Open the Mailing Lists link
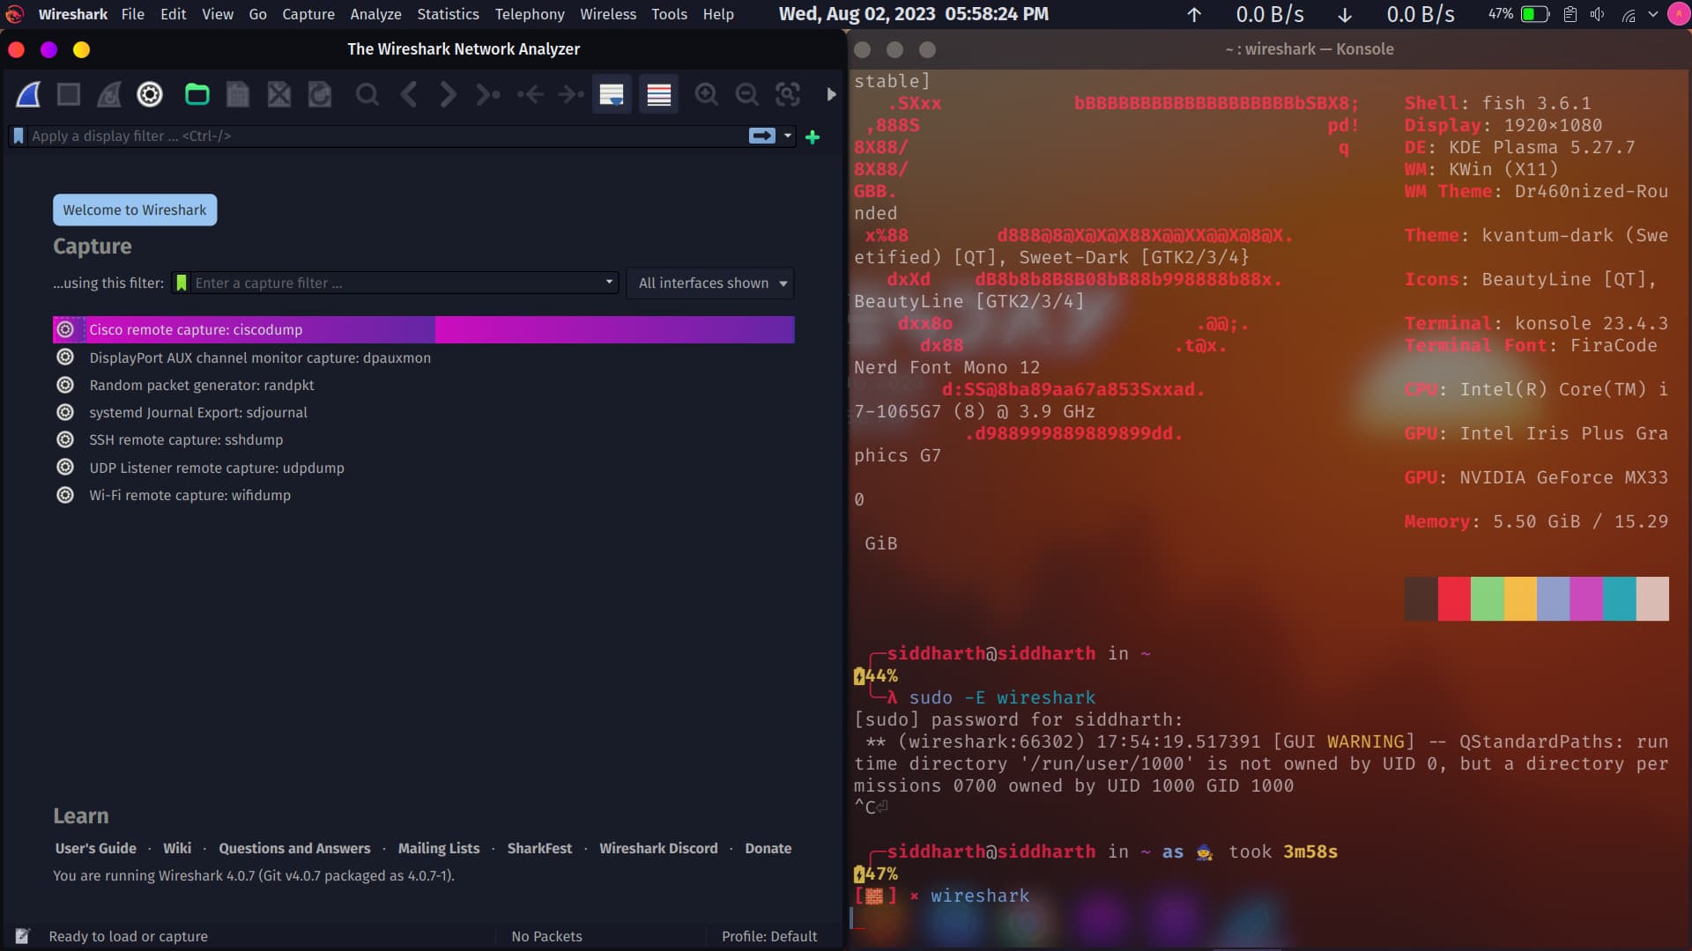This screenshot has height=951, width=1692. (x=439, y=848)
